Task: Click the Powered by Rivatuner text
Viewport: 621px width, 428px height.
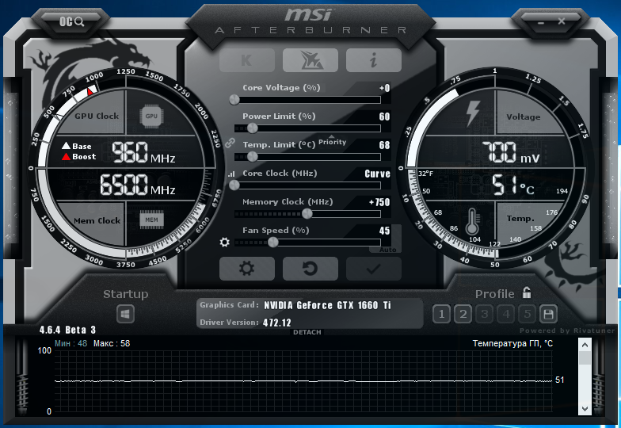Action: (567, 331)
